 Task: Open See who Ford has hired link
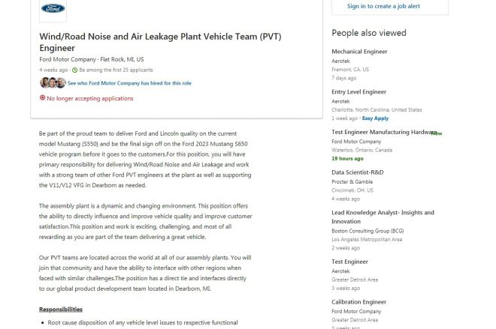(x=129, y=83)
